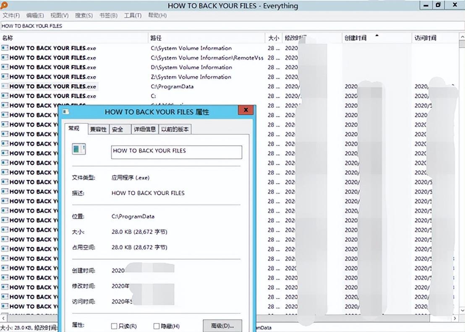Click exe icon of the first System Volume Information row
Screen dimensions: 465x332
5,48
